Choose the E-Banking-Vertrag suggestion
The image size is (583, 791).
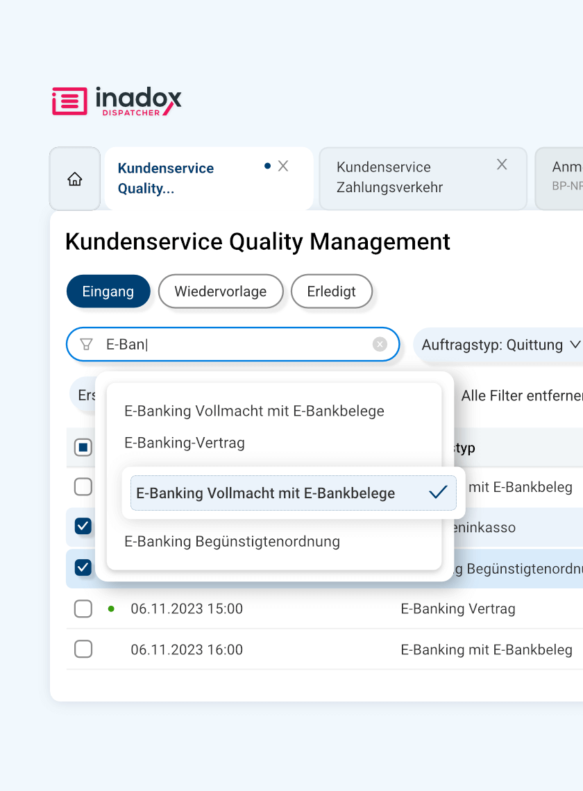184,443
